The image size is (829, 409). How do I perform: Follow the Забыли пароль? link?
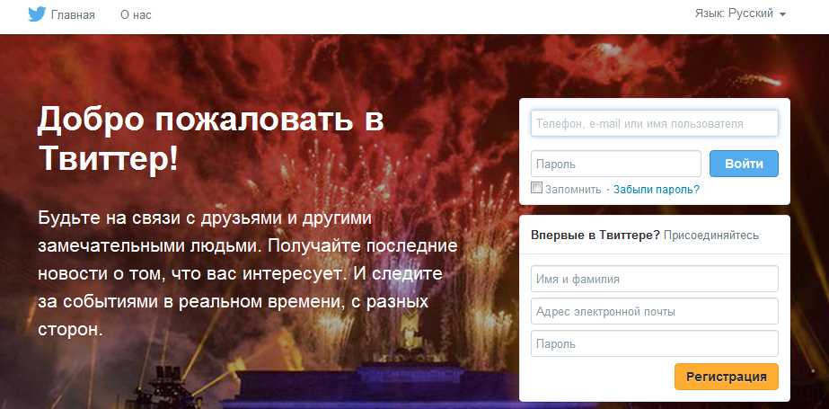pyautogui.click(x=657, y=190)
